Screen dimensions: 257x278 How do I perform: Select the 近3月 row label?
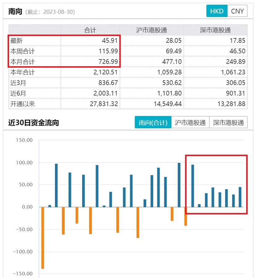tap(18, 83)
